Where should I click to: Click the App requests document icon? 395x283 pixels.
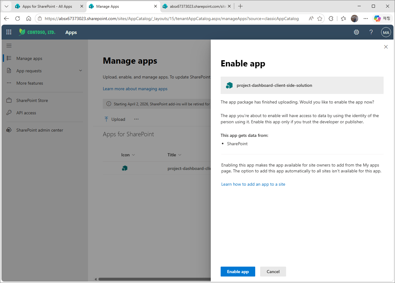tap(9, 70)
